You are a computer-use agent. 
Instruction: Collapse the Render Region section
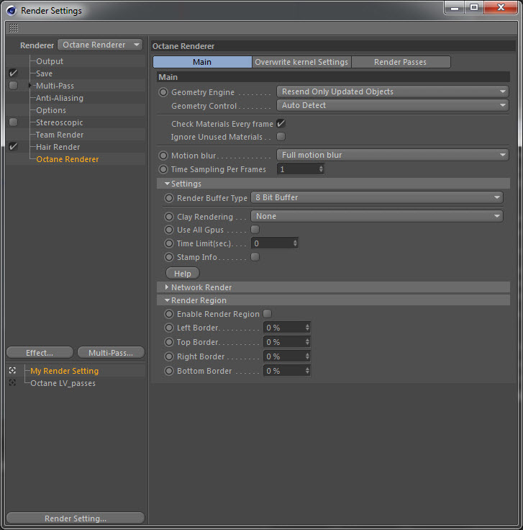tap(167, 300)
